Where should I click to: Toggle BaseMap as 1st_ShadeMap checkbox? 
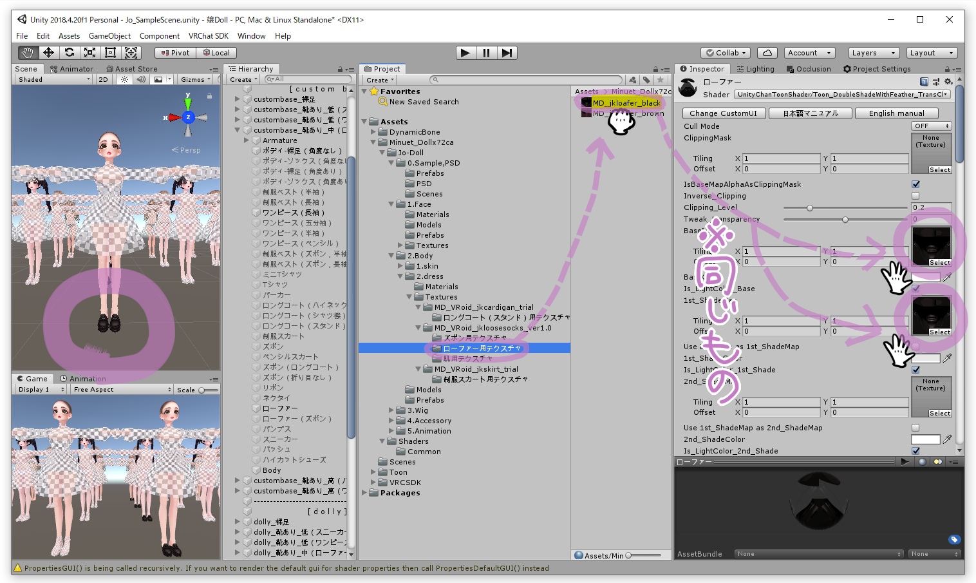[915, 347]
